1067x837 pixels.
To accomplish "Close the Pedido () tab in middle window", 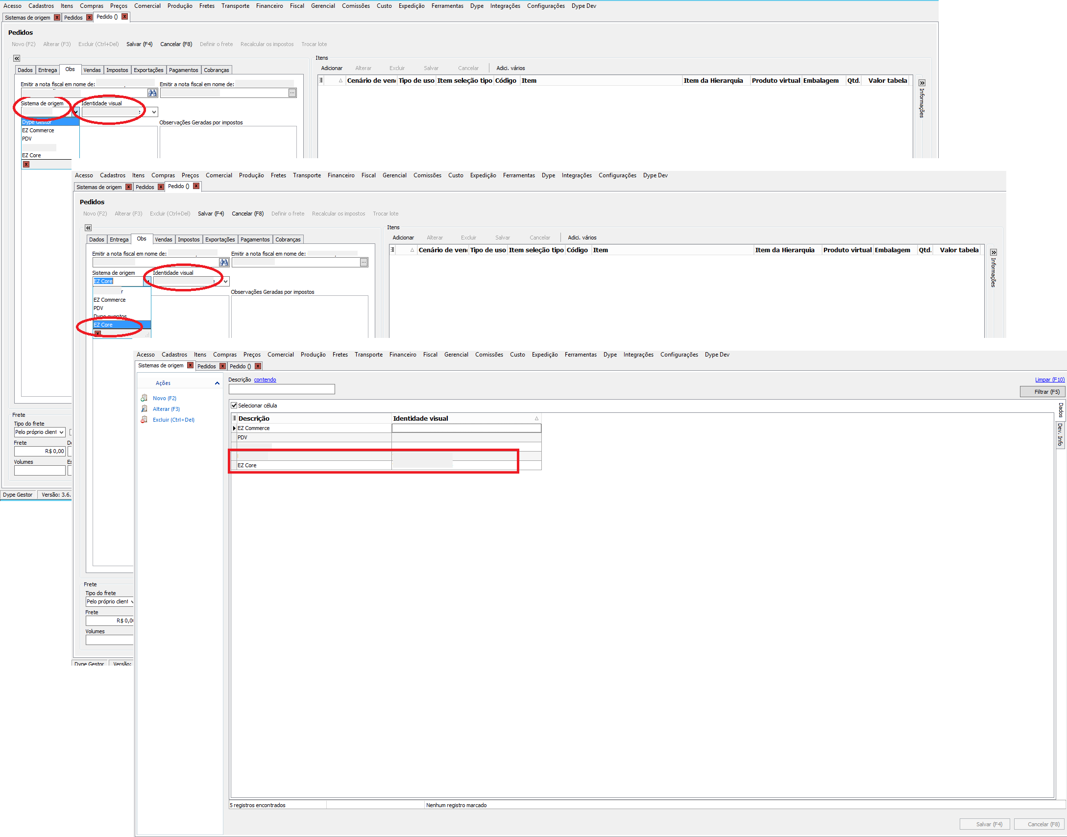I will point(196,186).
